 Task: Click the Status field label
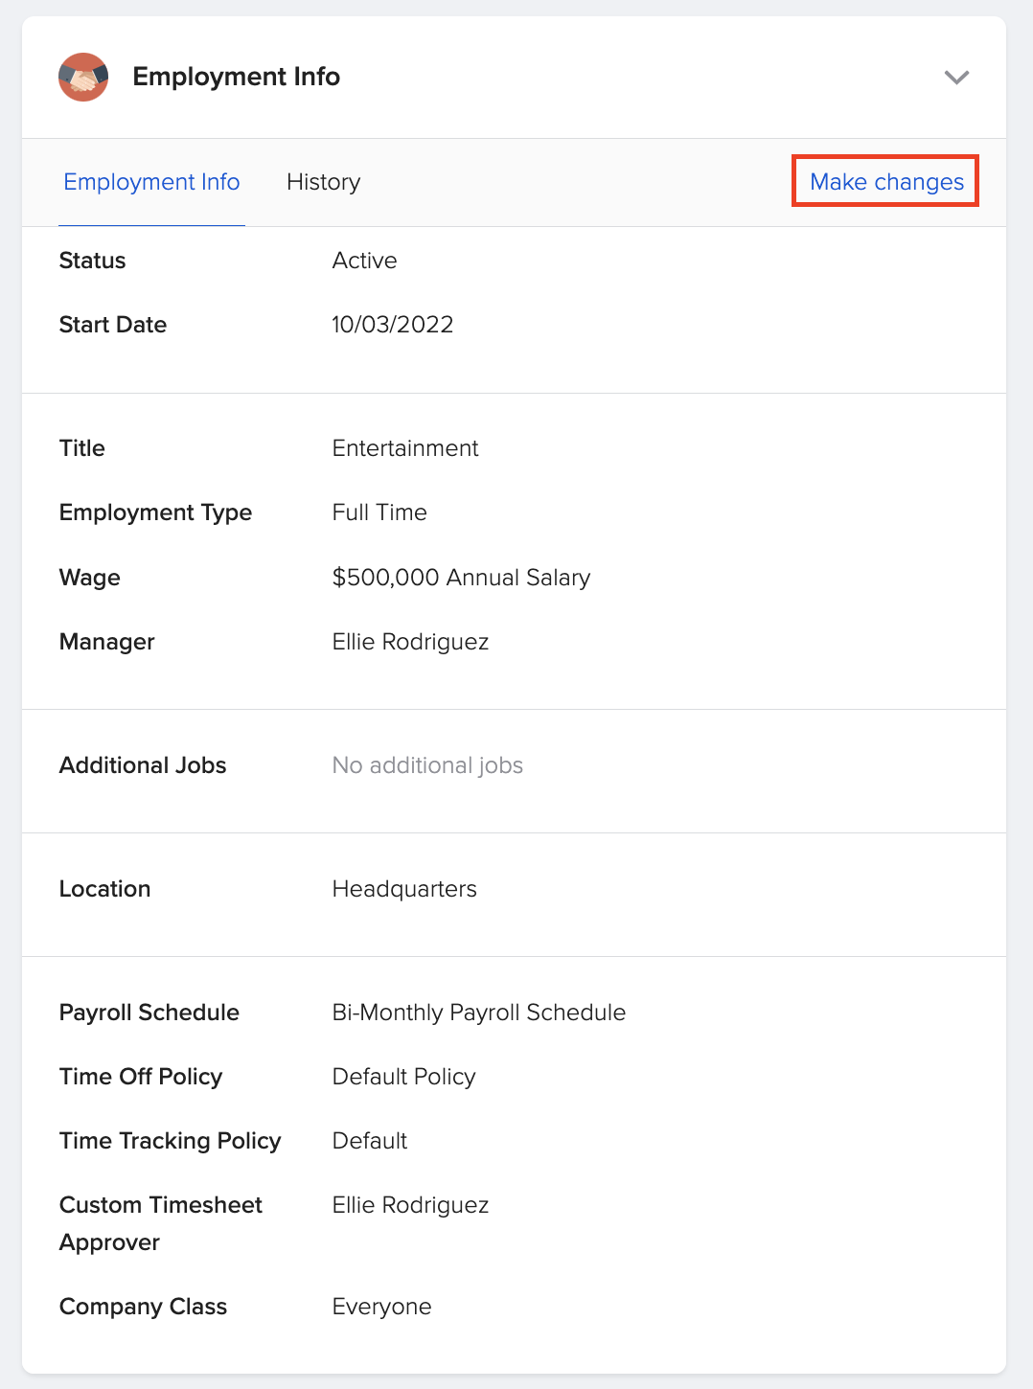pyautogui.click(x=92, y=260)
